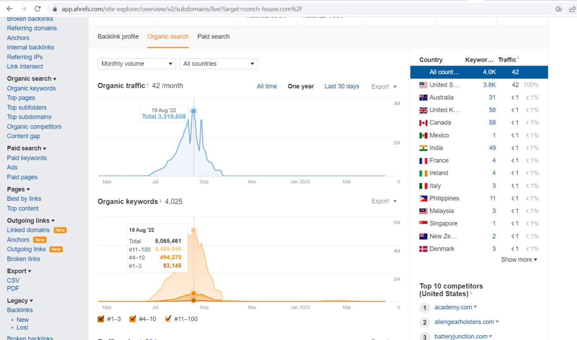Click the Malaysia flag icon
The image size is (577, 340).
point(423,211)
